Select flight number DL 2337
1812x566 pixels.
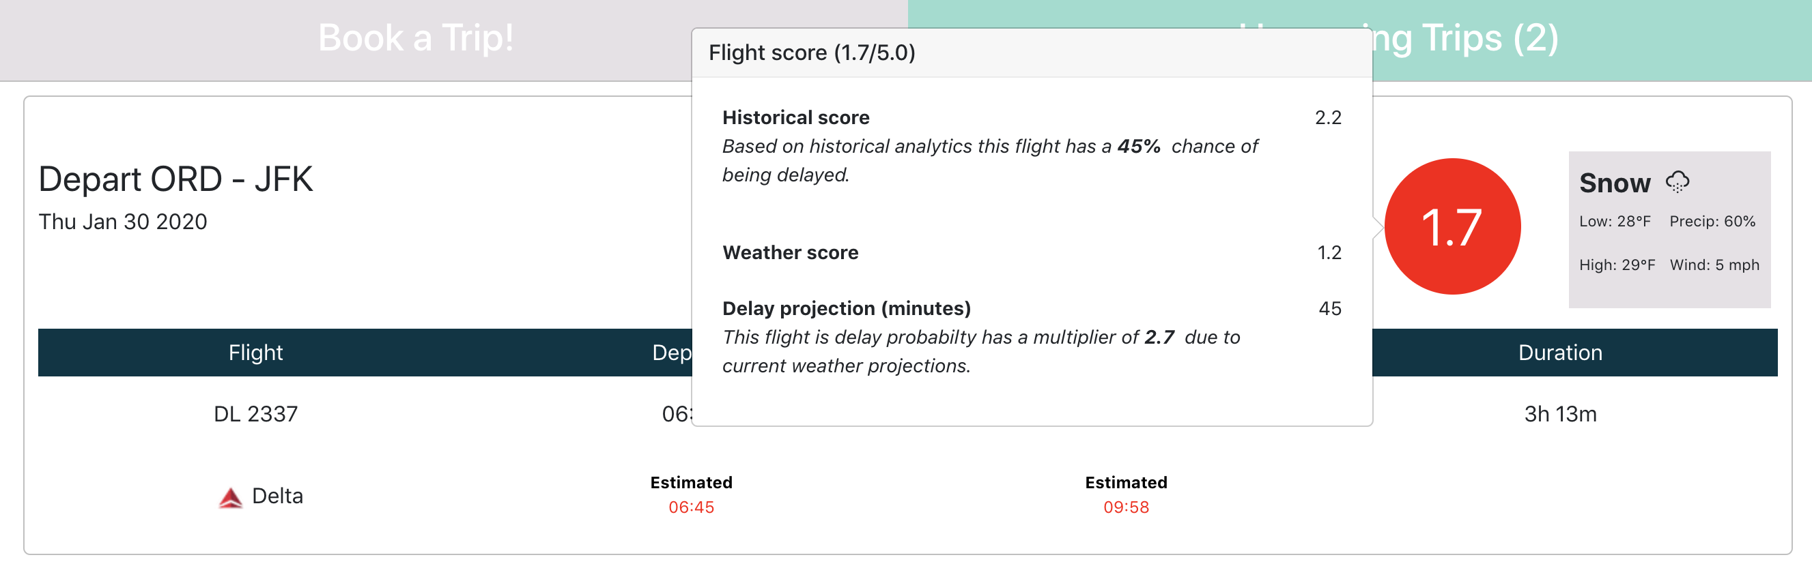click(255, 414)
